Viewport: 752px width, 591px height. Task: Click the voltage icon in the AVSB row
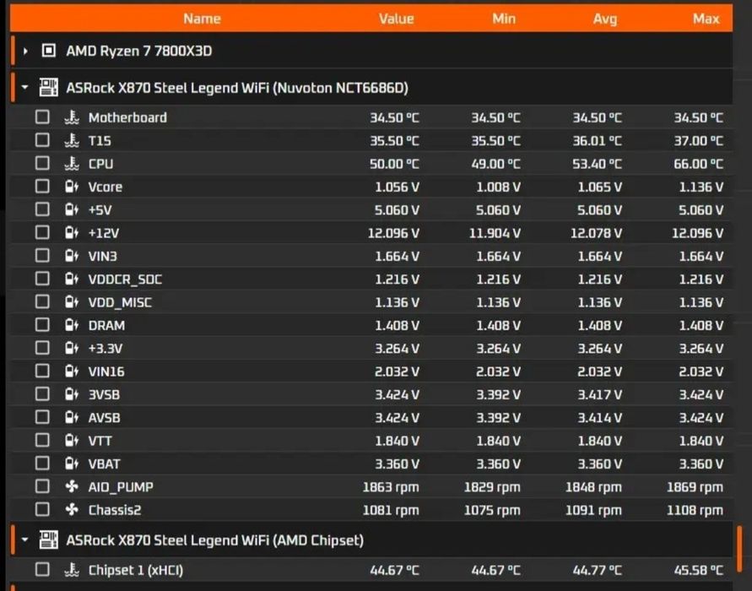click(72, 417)
